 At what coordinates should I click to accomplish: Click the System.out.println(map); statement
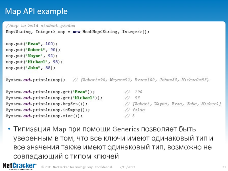(x=35, y=80)
